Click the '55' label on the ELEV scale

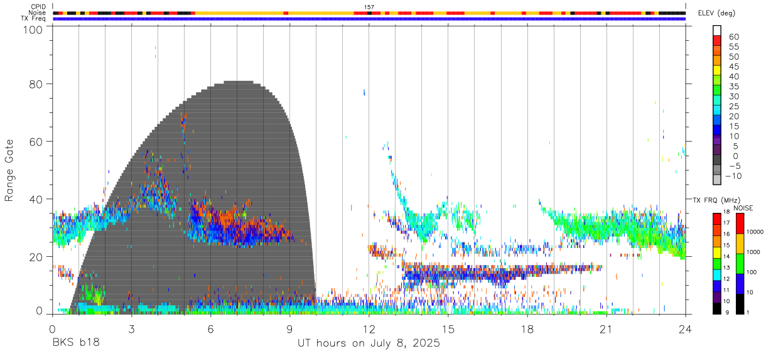tap(733, 47)
